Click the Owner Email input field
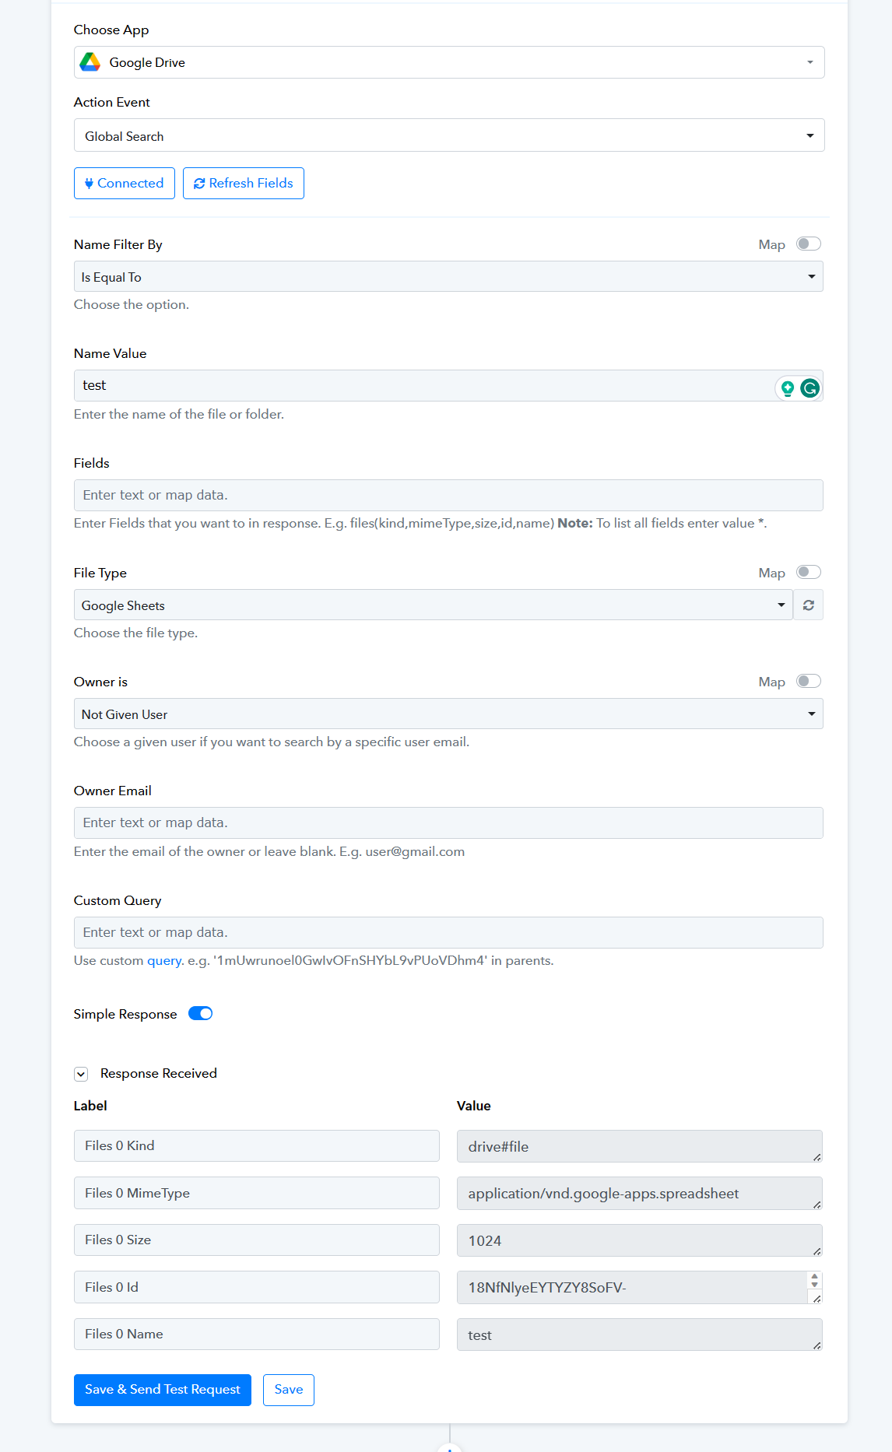Image resolution: width=892 pixels, height=1452 pixels. 448,822
